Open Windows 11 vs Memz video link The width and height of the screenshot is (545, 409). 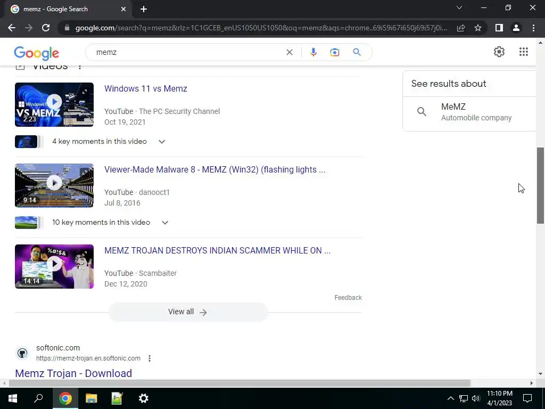[x=146, y=89]
